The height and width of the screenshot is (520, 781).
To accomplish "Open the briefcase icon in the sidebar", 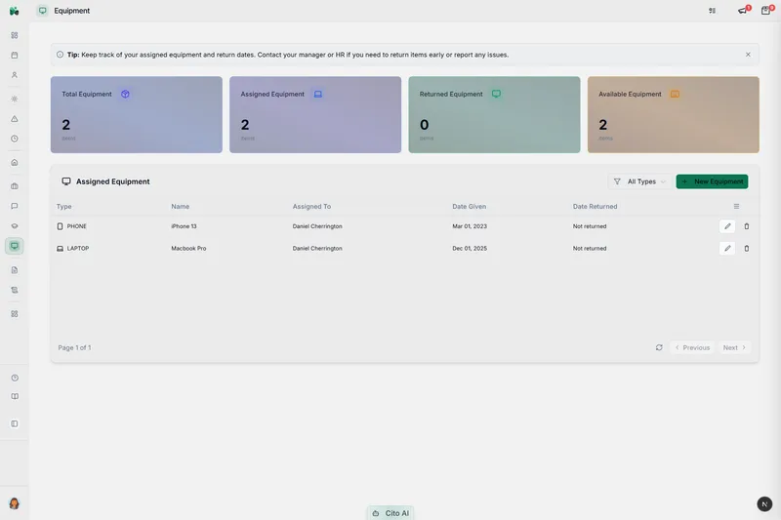I will [15, 186].
